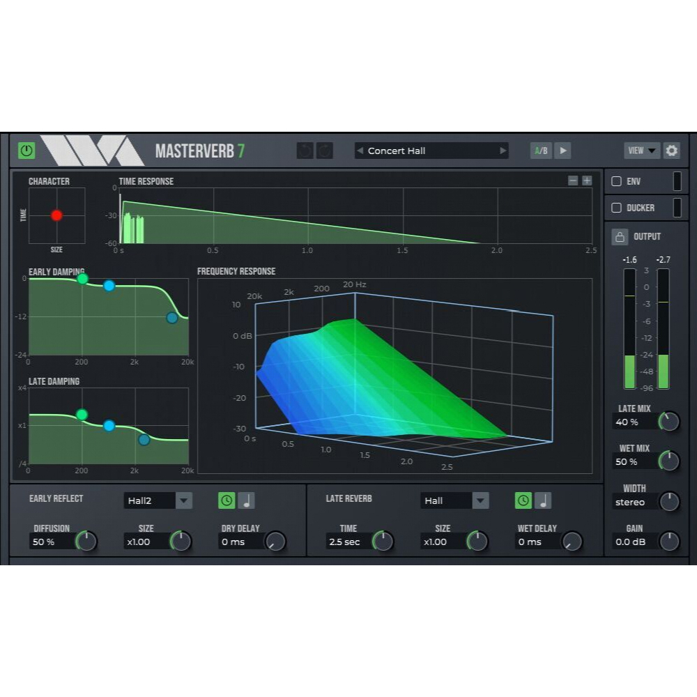Click the lock icon beside OUTPUT
697x697 pixels.
619,236
